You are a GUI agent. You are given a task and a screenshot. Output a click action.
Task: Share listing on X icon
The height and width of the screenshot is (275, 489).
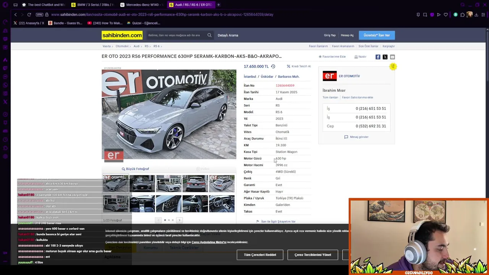tap(385, 57)
